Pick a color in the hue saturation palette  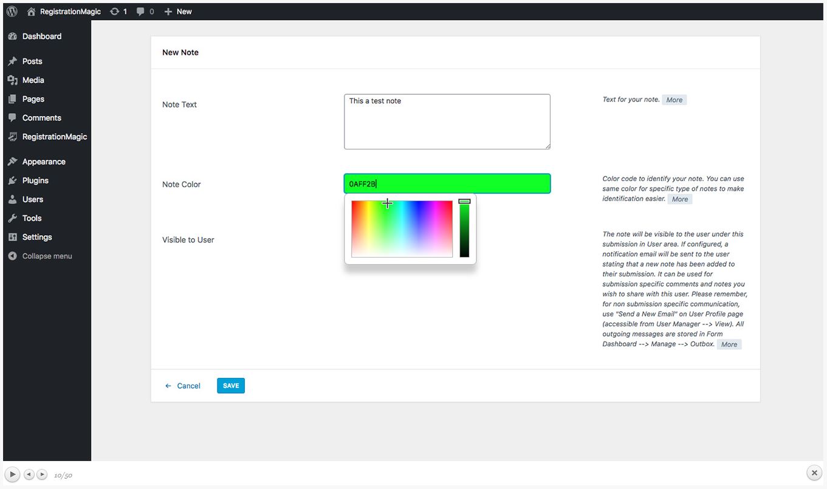point(402,229)
